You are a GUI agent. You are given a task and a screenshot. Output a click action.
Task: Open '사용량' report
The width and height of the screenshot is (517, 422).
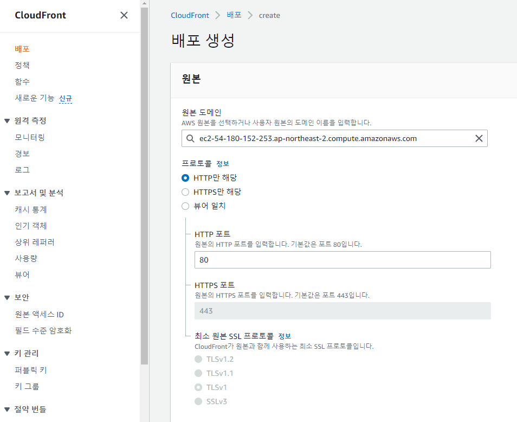coord(26,258)
